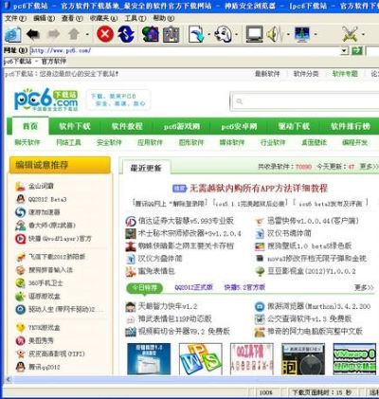
Task: Open the 桌面壁纸 category link
Action: [x=314, y=142]
